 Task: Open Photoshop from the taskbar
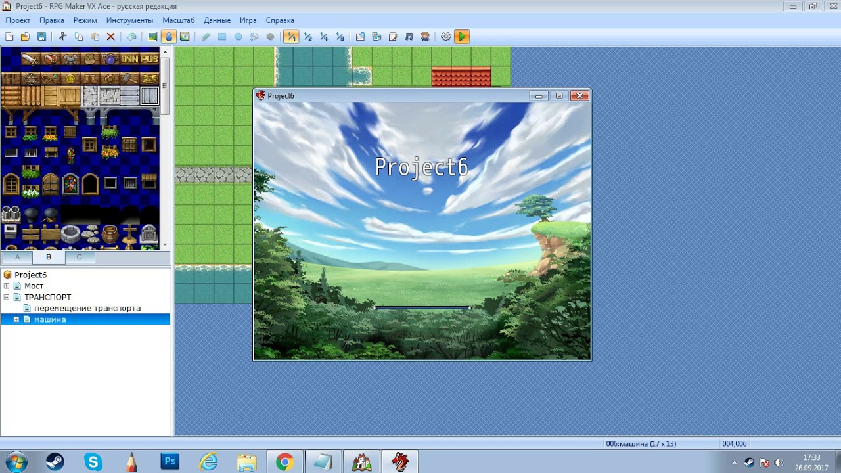point(170,462)
